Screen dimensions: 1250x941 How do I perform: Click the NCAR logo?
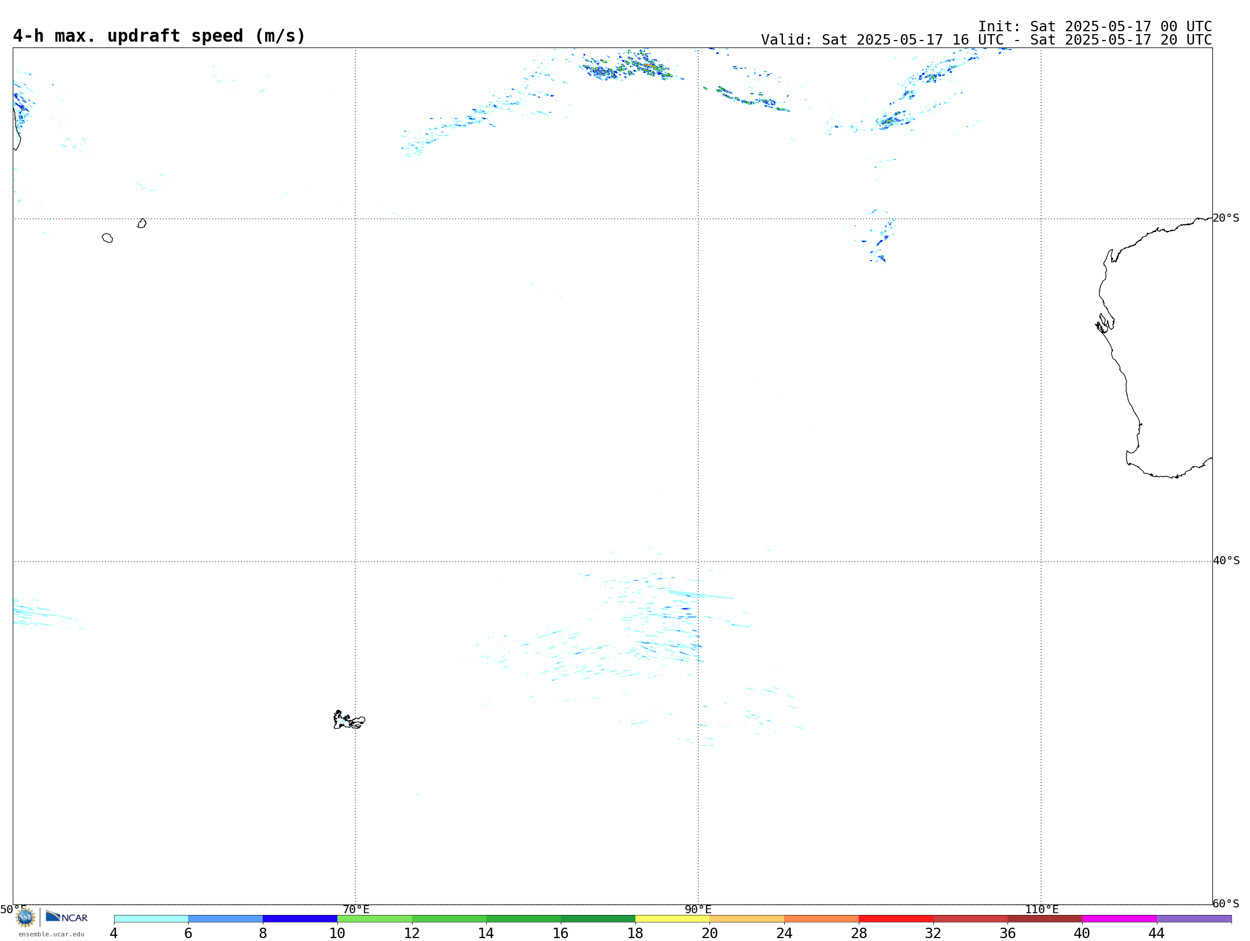pos(67,917)
